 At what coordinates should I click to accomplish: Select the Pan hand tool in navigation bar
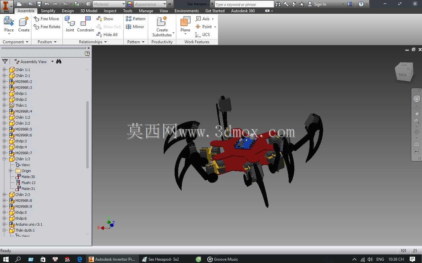click(417, 113)
